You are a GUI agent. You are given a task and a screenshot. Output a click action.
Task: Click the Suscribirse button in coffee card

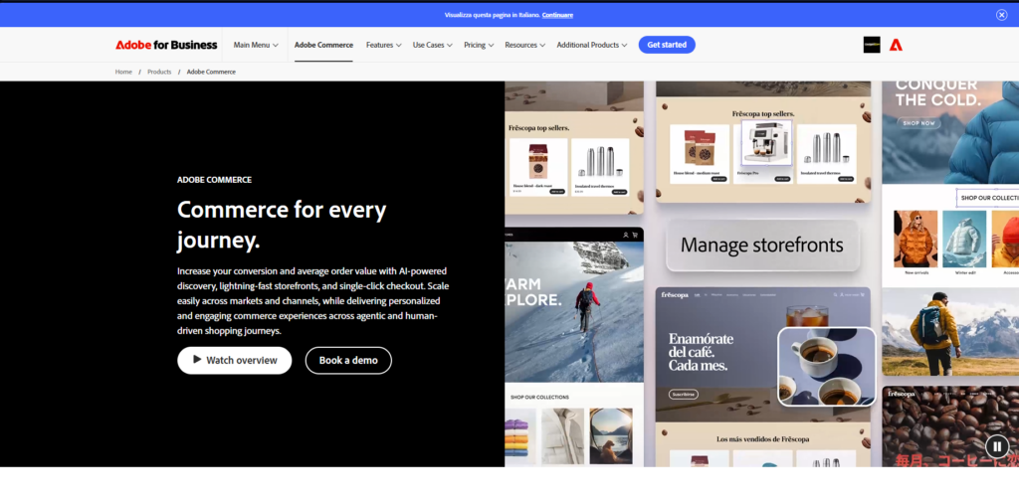point(683,395)
